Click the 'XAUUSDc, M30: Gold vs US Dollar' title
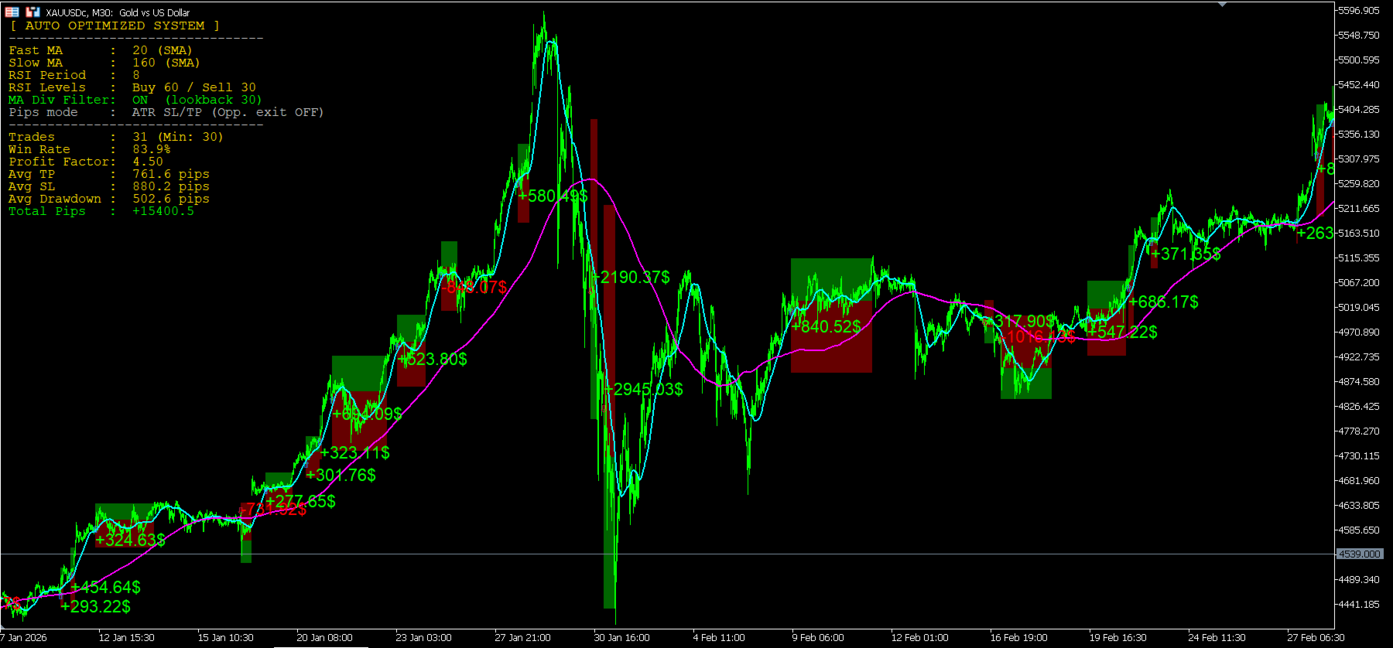Image resolution: width=1393 pixels, height=648 pixels. [x=118, y=12]
